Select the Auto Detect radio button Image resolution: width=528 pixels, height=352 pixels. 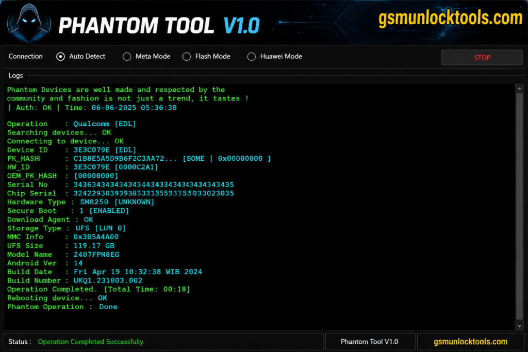pyautogui.click(x=61, y=57)
